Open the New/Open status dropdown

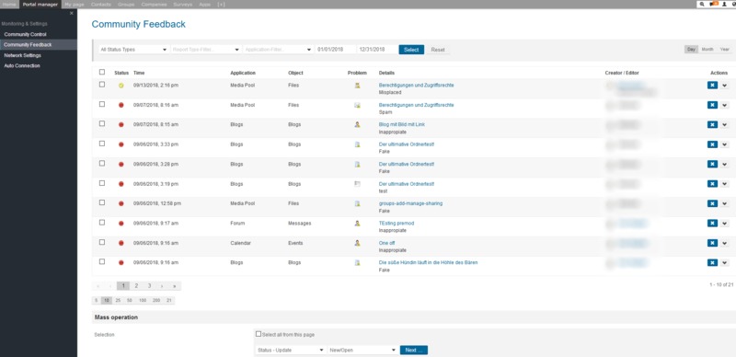(x=362, y=350)
